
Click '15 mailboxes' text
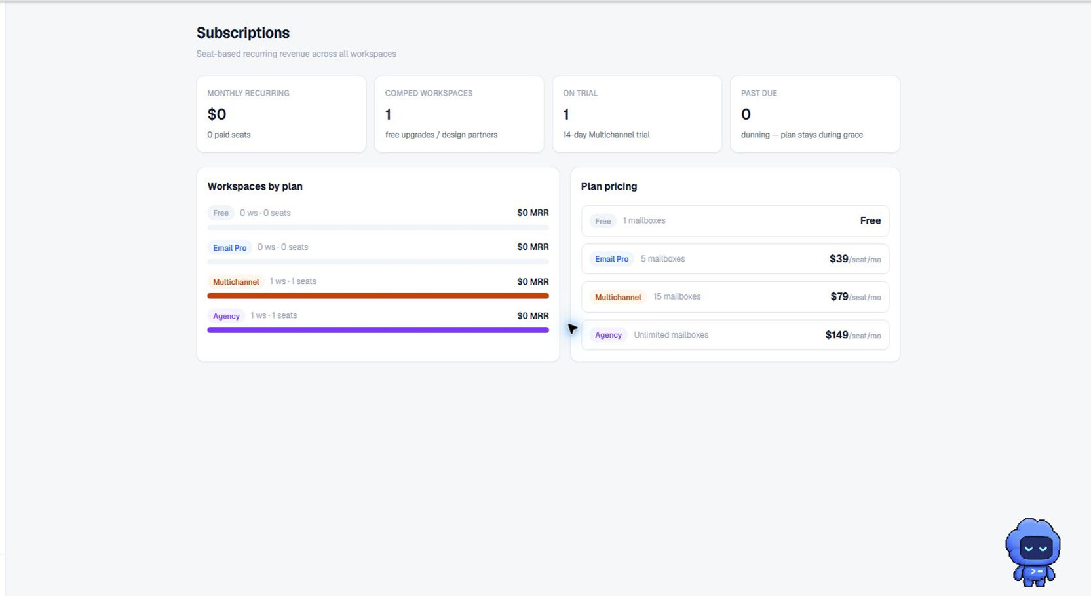677,297
